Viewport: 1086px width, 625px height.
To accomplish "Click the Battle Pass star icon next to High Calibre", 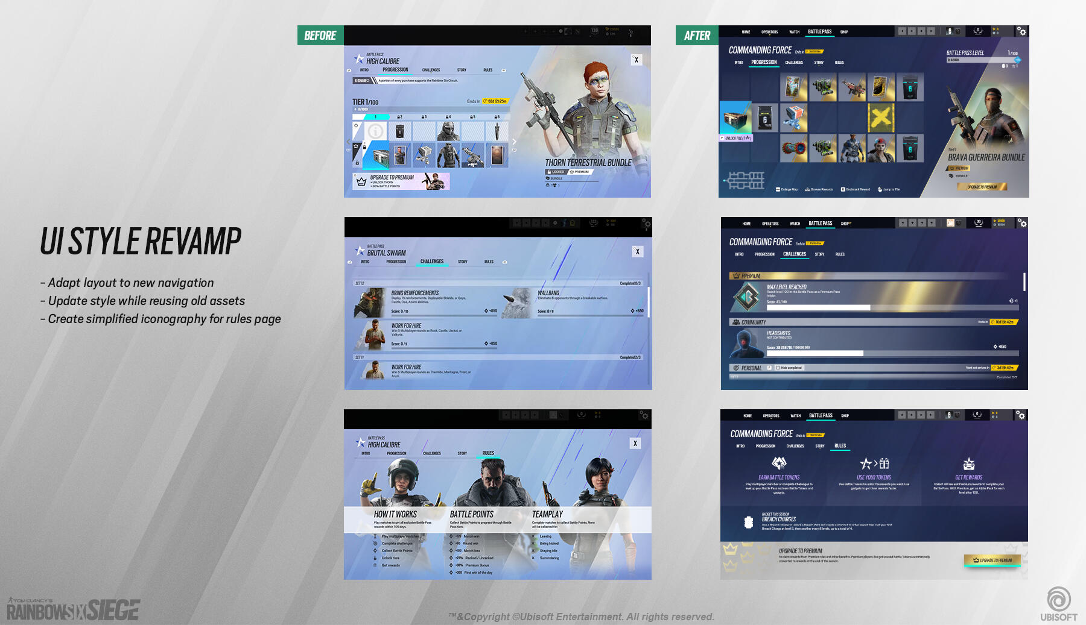I will [x=358, y=58].
